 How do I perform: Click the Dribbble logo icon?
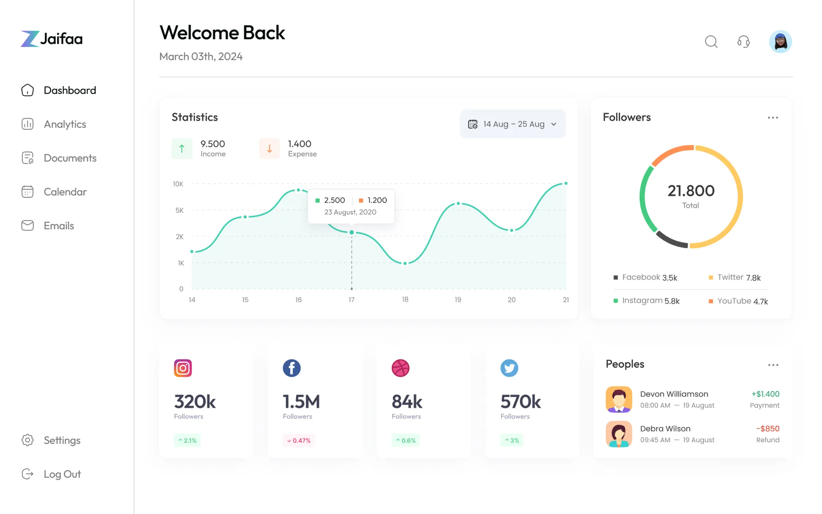(401, 368)
